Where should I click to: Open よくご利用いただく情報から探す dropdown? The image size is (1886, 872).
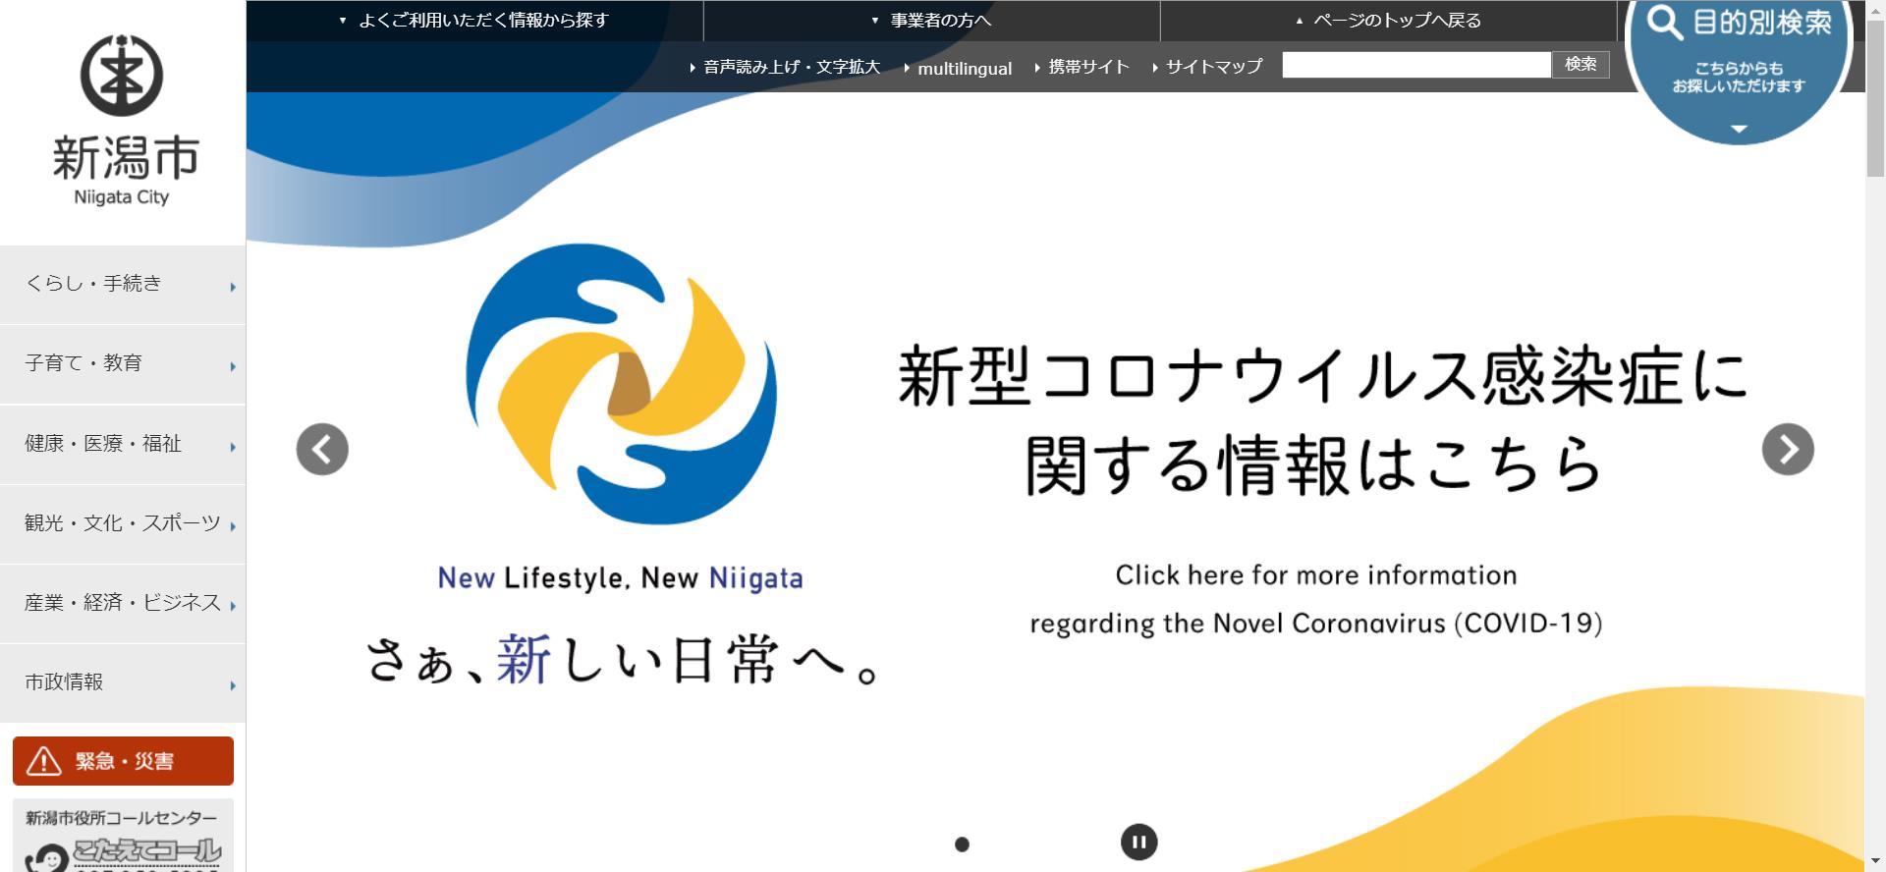(x=474, y=21)
